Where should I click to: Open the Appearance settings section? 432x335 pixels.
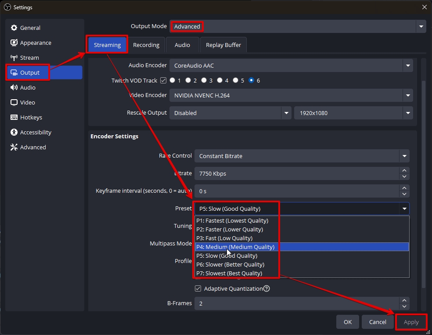44,43
